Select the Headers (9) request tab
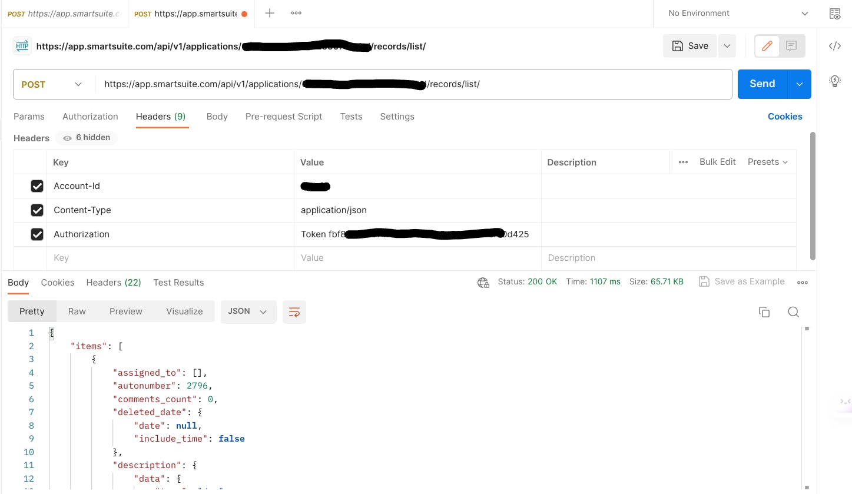This screenshot has height=494, width=852. 161,117
